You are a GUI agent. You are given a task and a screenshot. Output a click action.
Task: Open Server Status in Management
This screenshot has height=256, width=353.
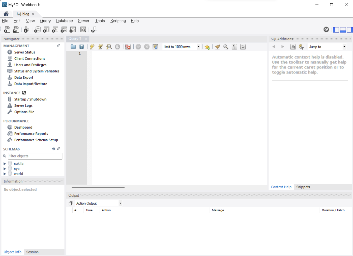24,52
